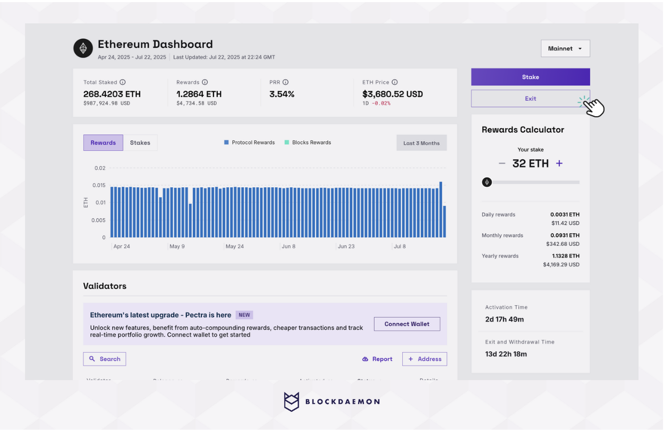Increase stake with the plus button
Image resolution: width=664 pixels, height=431 pixels.
(559, 163)
